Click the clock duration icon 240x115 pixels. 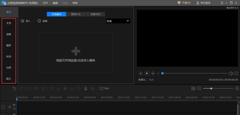pos(79,89)
